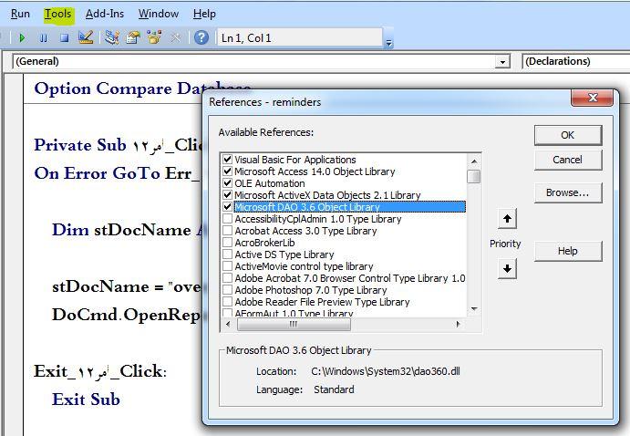Check Adobe Acrobat 7.0 Browser Control library

point(227,278)
